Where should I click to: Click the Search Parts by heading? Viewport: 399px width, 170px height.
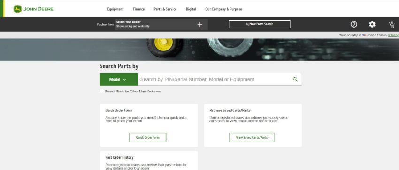(119, 66)
